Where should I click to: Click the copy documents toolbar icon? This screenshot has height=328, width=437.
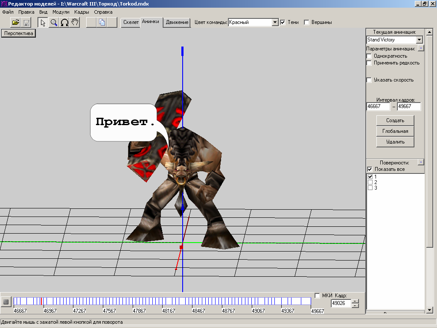coord(102,23)
